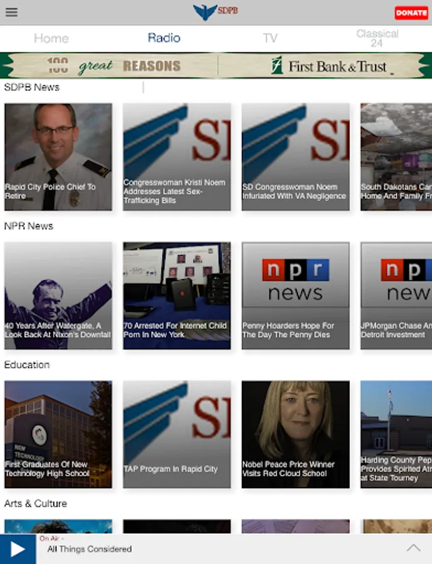This screenshot has height=564, width=432.
Task: Open the First Bank & Trust banner ad
Action: [216, 65]
